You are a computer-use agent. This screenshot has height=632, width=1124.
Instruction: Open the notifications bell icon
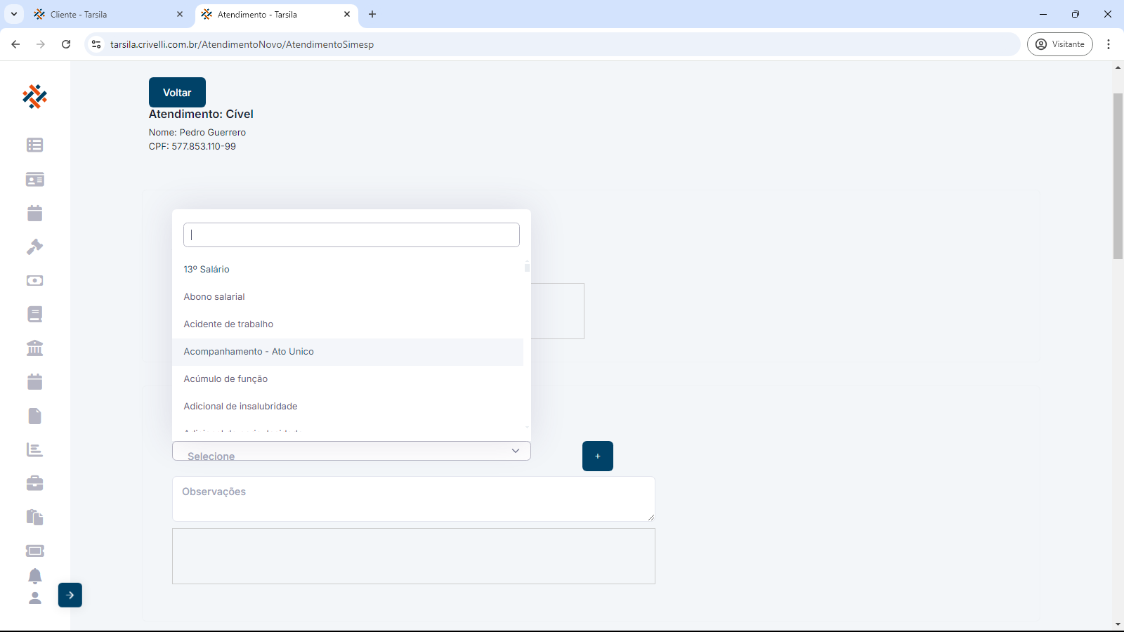34,576
